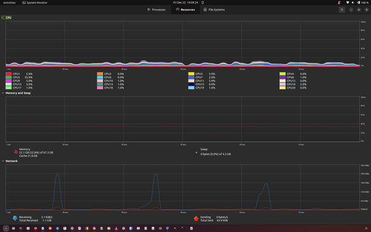Open the System Monitor app menu in top bar
The width and height of the screenshot is (371, 232).
[x=35, y=2]
